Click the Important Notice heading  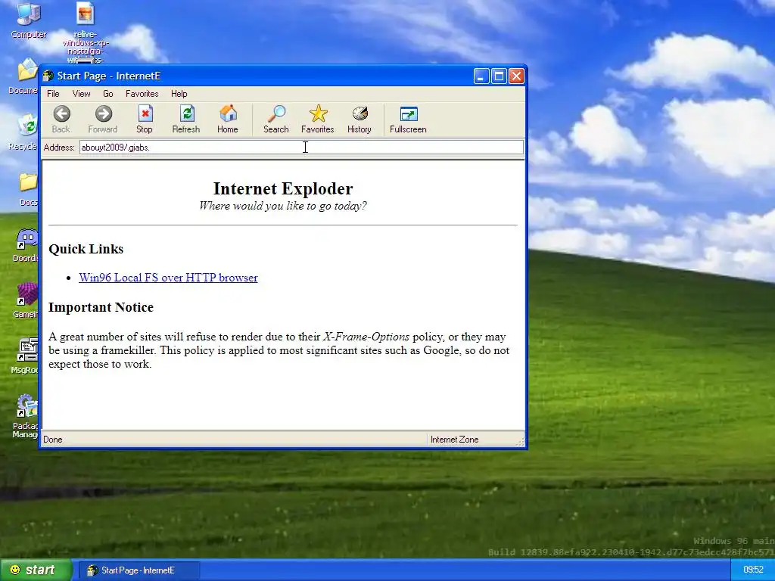click(x=101, y=307)
